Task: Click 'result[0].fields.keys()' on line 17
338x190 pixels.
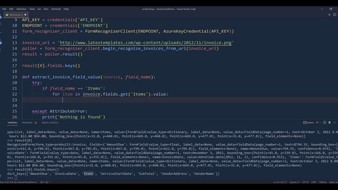Action: (x=51, y=65)
